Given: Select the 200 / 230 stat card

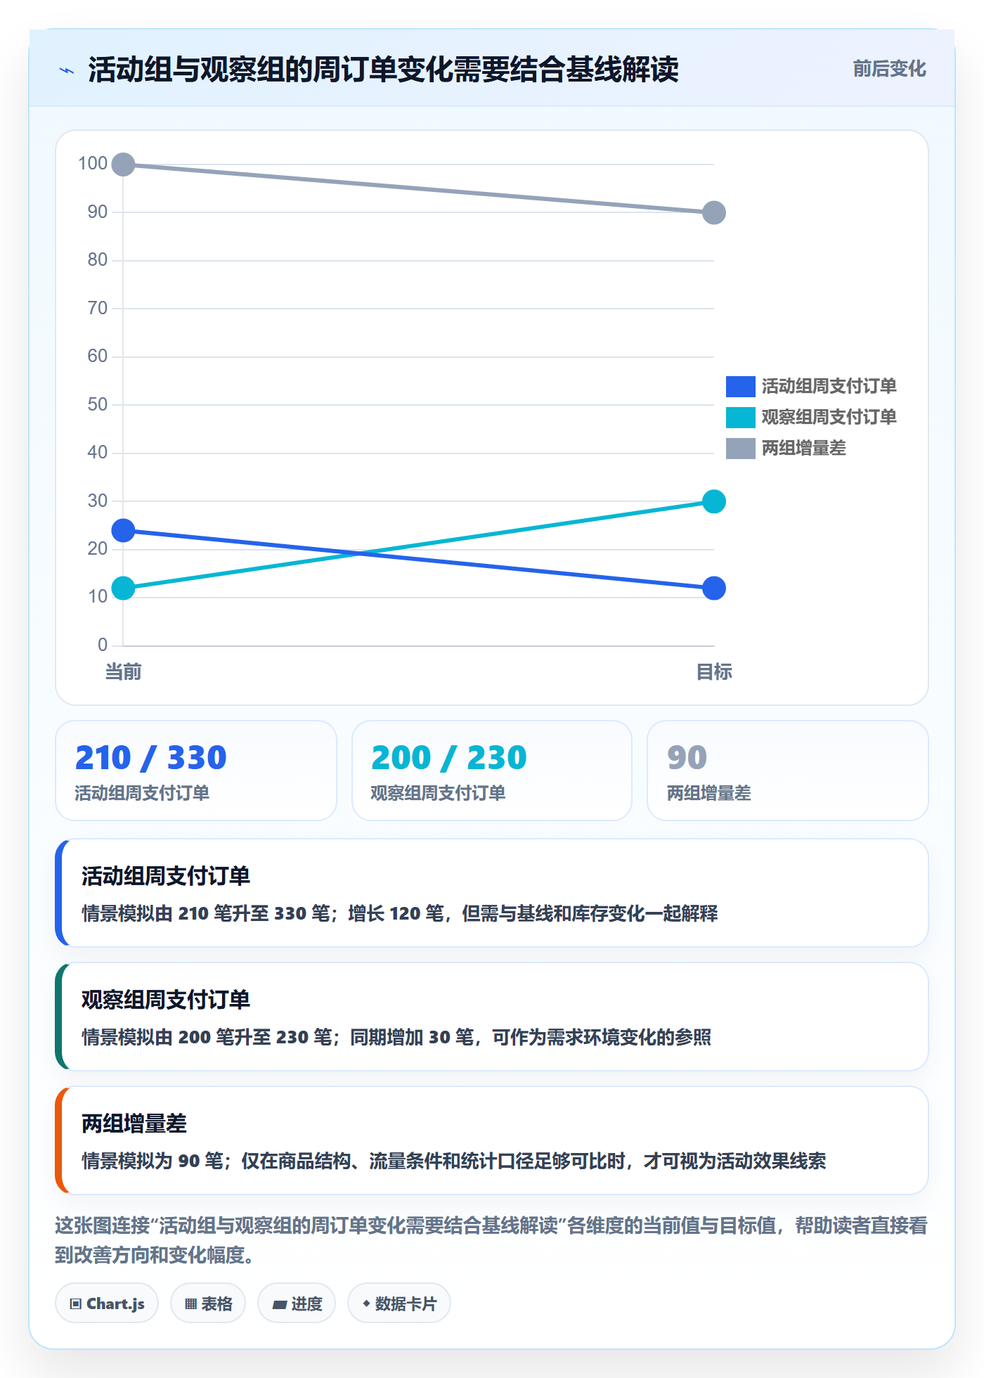Looking at the screenshot, I should 492,771.
